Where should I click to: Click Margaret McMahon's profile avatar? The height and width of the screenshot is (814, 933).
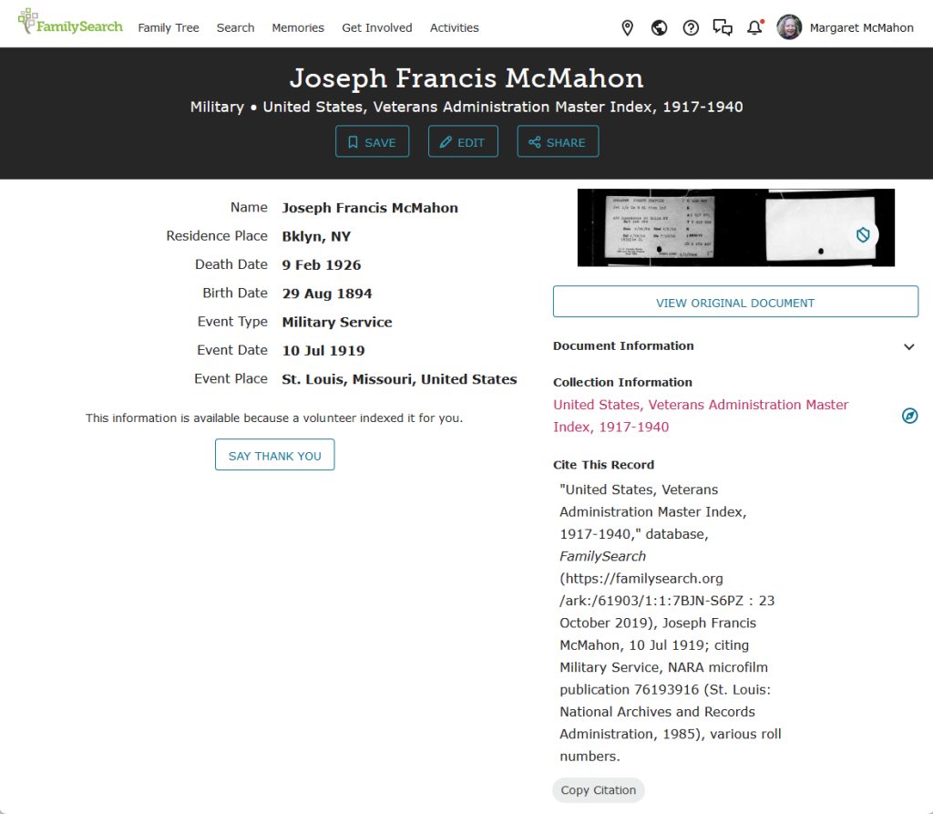pyautogui.click(x=789, y=27)
